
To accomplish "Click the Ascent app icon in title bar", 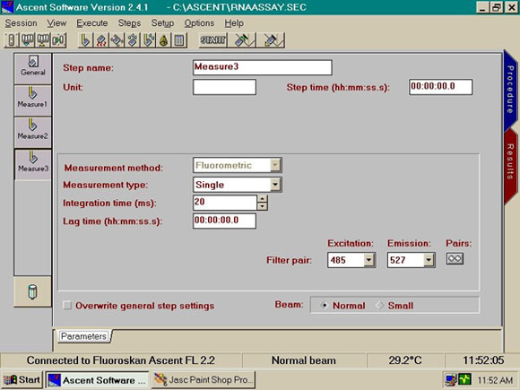I will click(7, 7).
